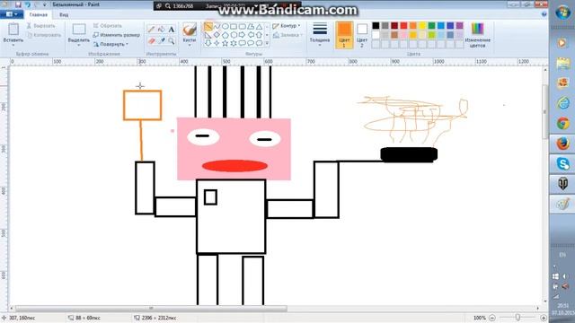Select the Rectangle shape
The width and height of the screenshot is (575, 323).
pyautogui.click(x=234, y=26)
